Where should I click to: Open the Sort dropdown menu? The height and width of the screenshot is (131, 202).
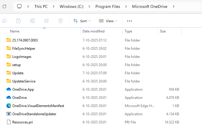click(x=82, y=21)
